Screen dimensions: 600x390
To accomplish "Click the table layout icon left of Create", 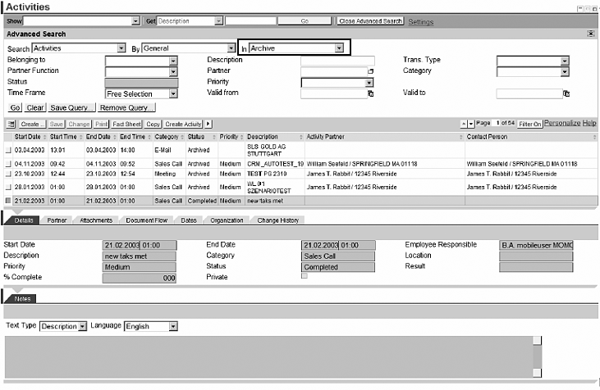I will (11, 123).
